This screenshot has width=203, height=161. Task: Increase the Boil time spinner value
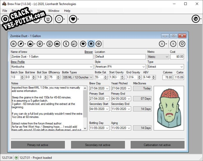[x=34, y=76]
